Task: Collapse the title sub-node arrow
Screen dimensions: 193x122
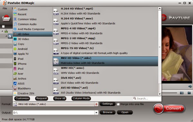Action: (6, 36)
